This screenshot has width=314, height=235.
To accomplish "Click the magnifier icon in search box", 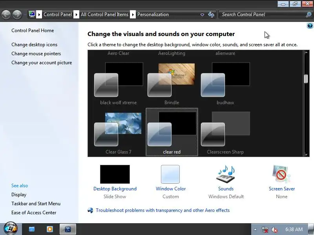I will tap(309, 14).
